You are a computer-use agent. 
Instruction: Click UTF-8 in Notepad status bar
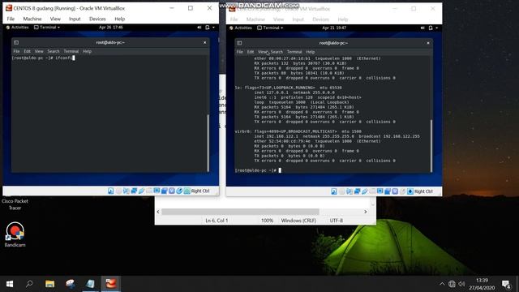pos(337,221)
